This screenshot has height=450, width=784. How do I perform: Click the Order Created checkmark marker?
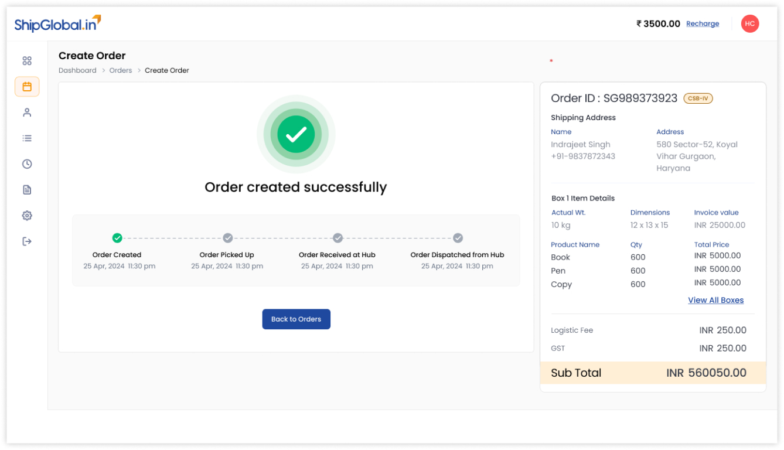[x=117, y=238]
